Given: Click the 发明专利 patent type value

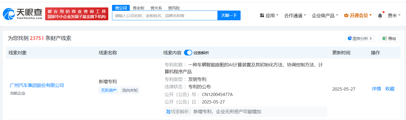Looking at the screenshot, I should [197, 79].
